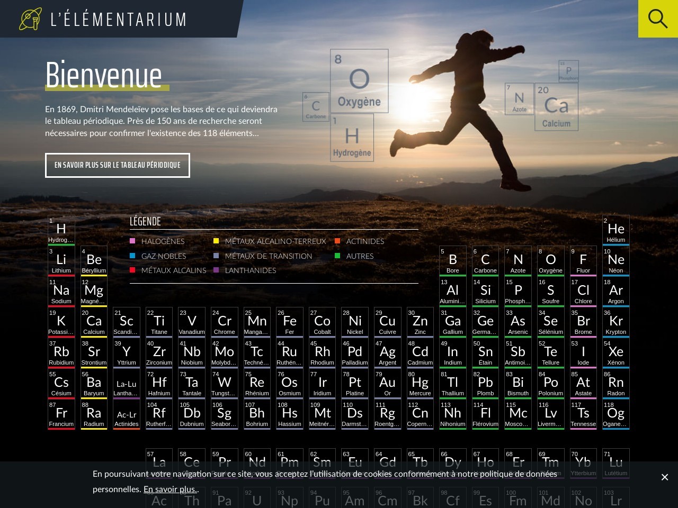Open the Xénon (Xe) element tile
Viewport: 678px width, 508px height.
click(616, 353)
